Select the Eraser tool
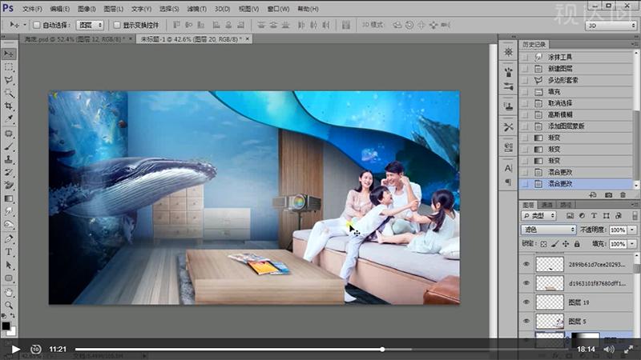This screenshot has width=641, height=360. coord(9,186)
